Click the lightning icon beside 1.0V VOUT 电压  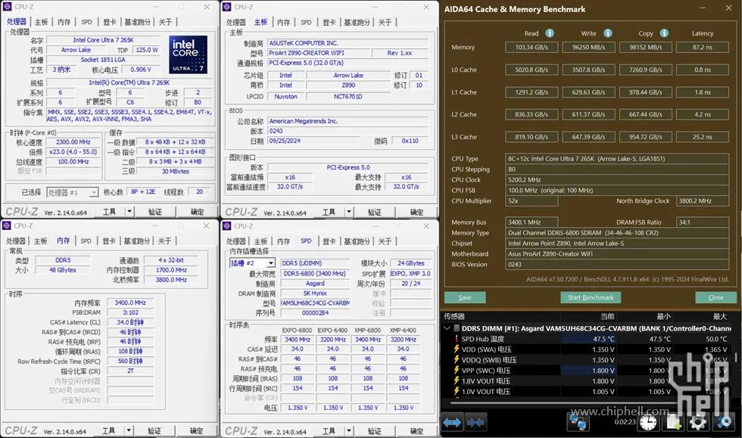(x=457, y=391)
